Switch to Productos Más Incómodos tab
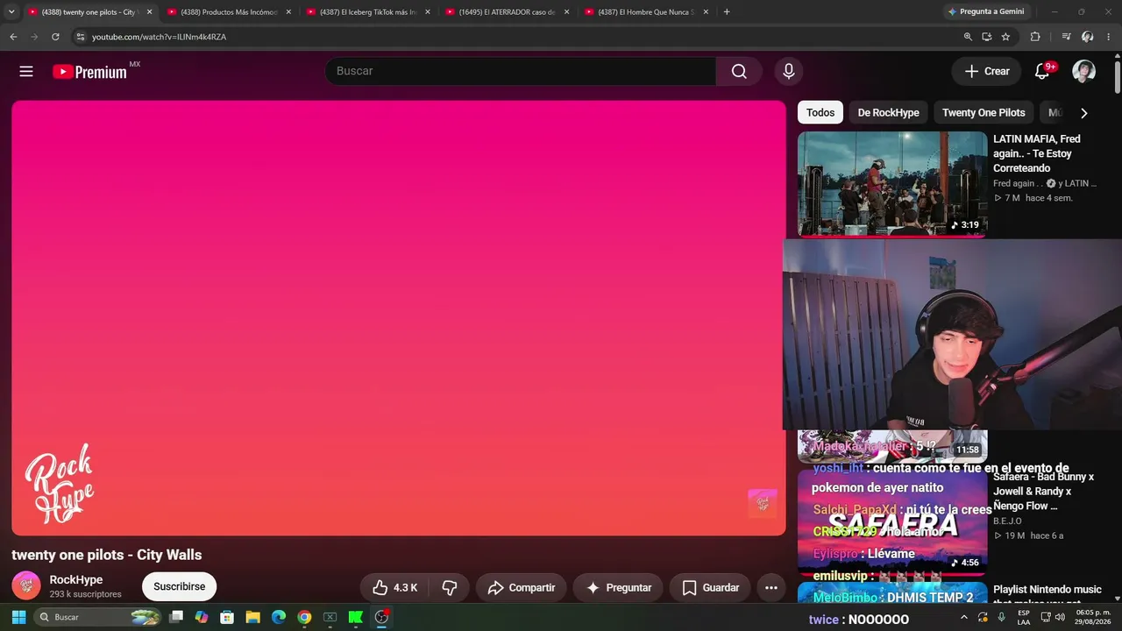Screen dimensions: 1122x631 pyautogui.click(x=230, y=12)
